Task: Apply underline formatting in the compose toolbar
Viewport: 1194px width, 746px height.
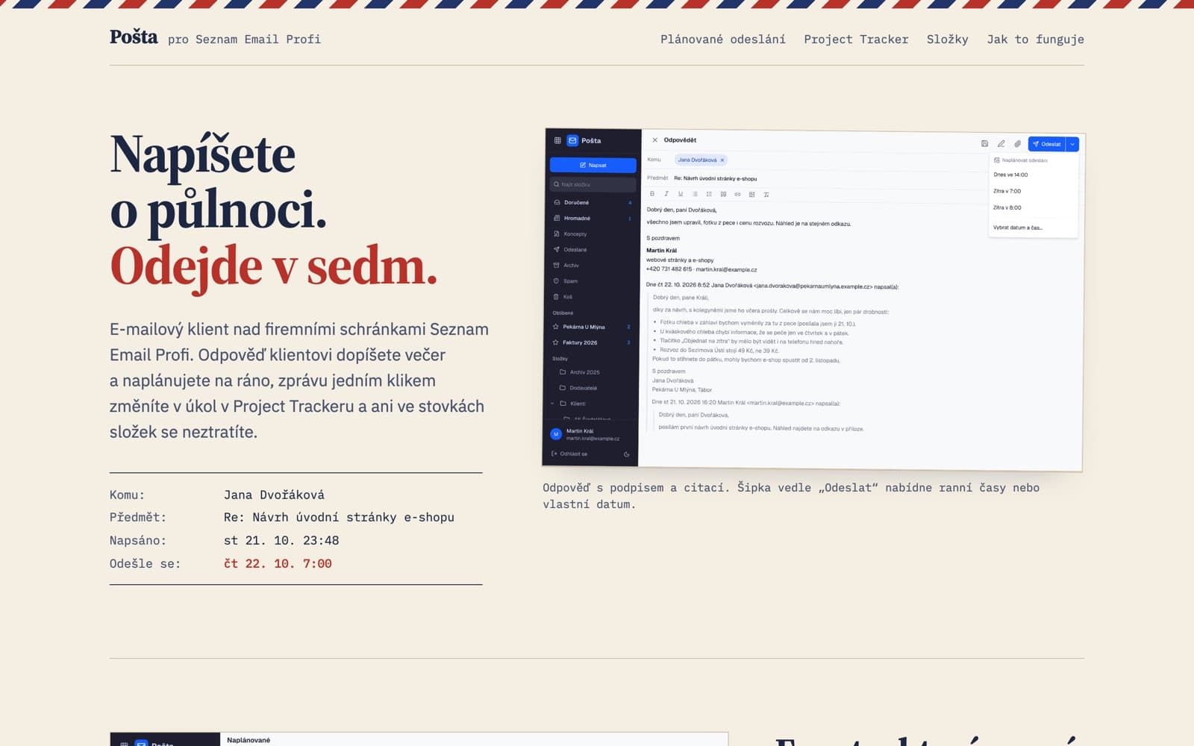Action: point(680,194)
